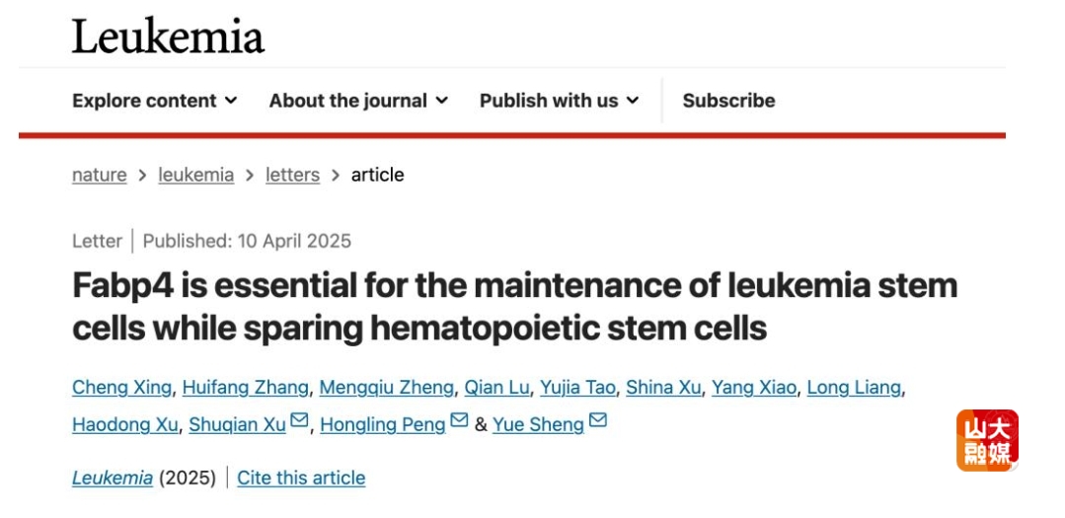Click the Leukemia journal logo

(x=168, y=37)
